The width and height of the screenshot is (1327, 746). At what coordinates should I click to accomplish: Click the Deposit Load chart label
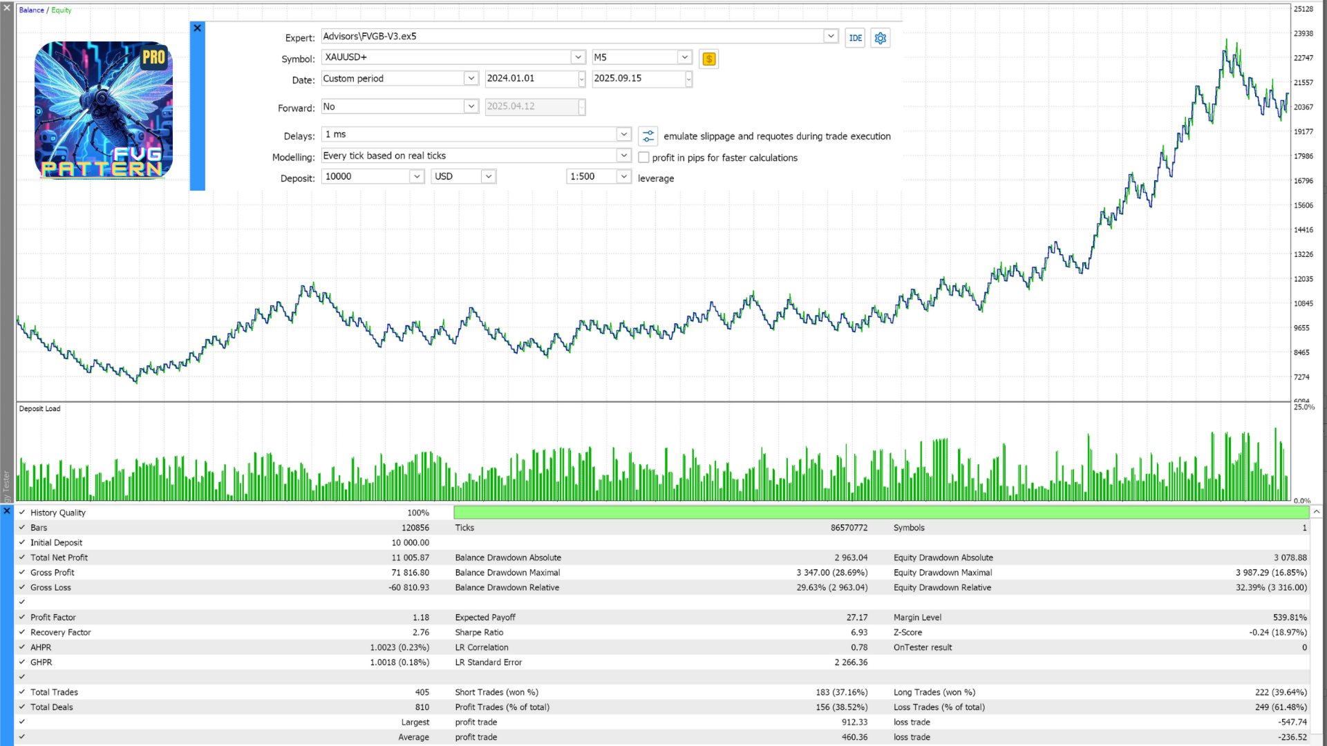point(39,409)
